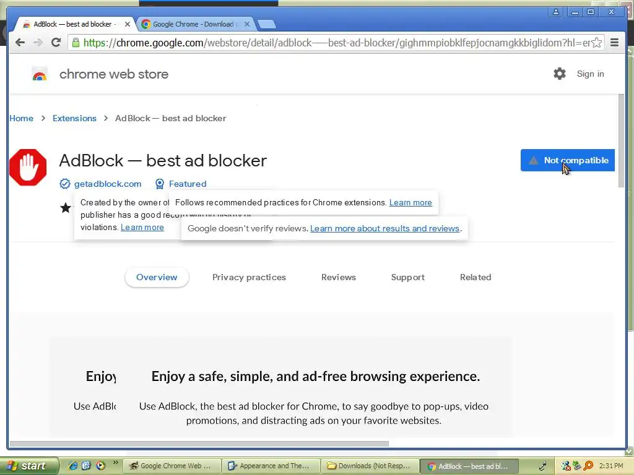Expand the quick launch overflow chevron

[116, 463]
